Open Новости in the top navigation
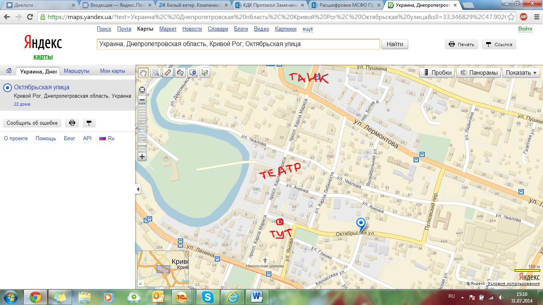 pos(192,29)
